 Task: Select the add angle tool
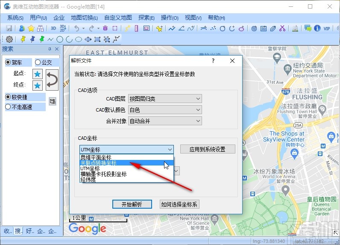(x=182, y=28)
